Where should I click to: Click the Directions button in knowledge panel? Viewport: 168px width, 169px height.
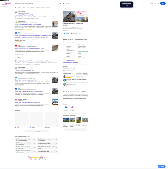[74, 34]
